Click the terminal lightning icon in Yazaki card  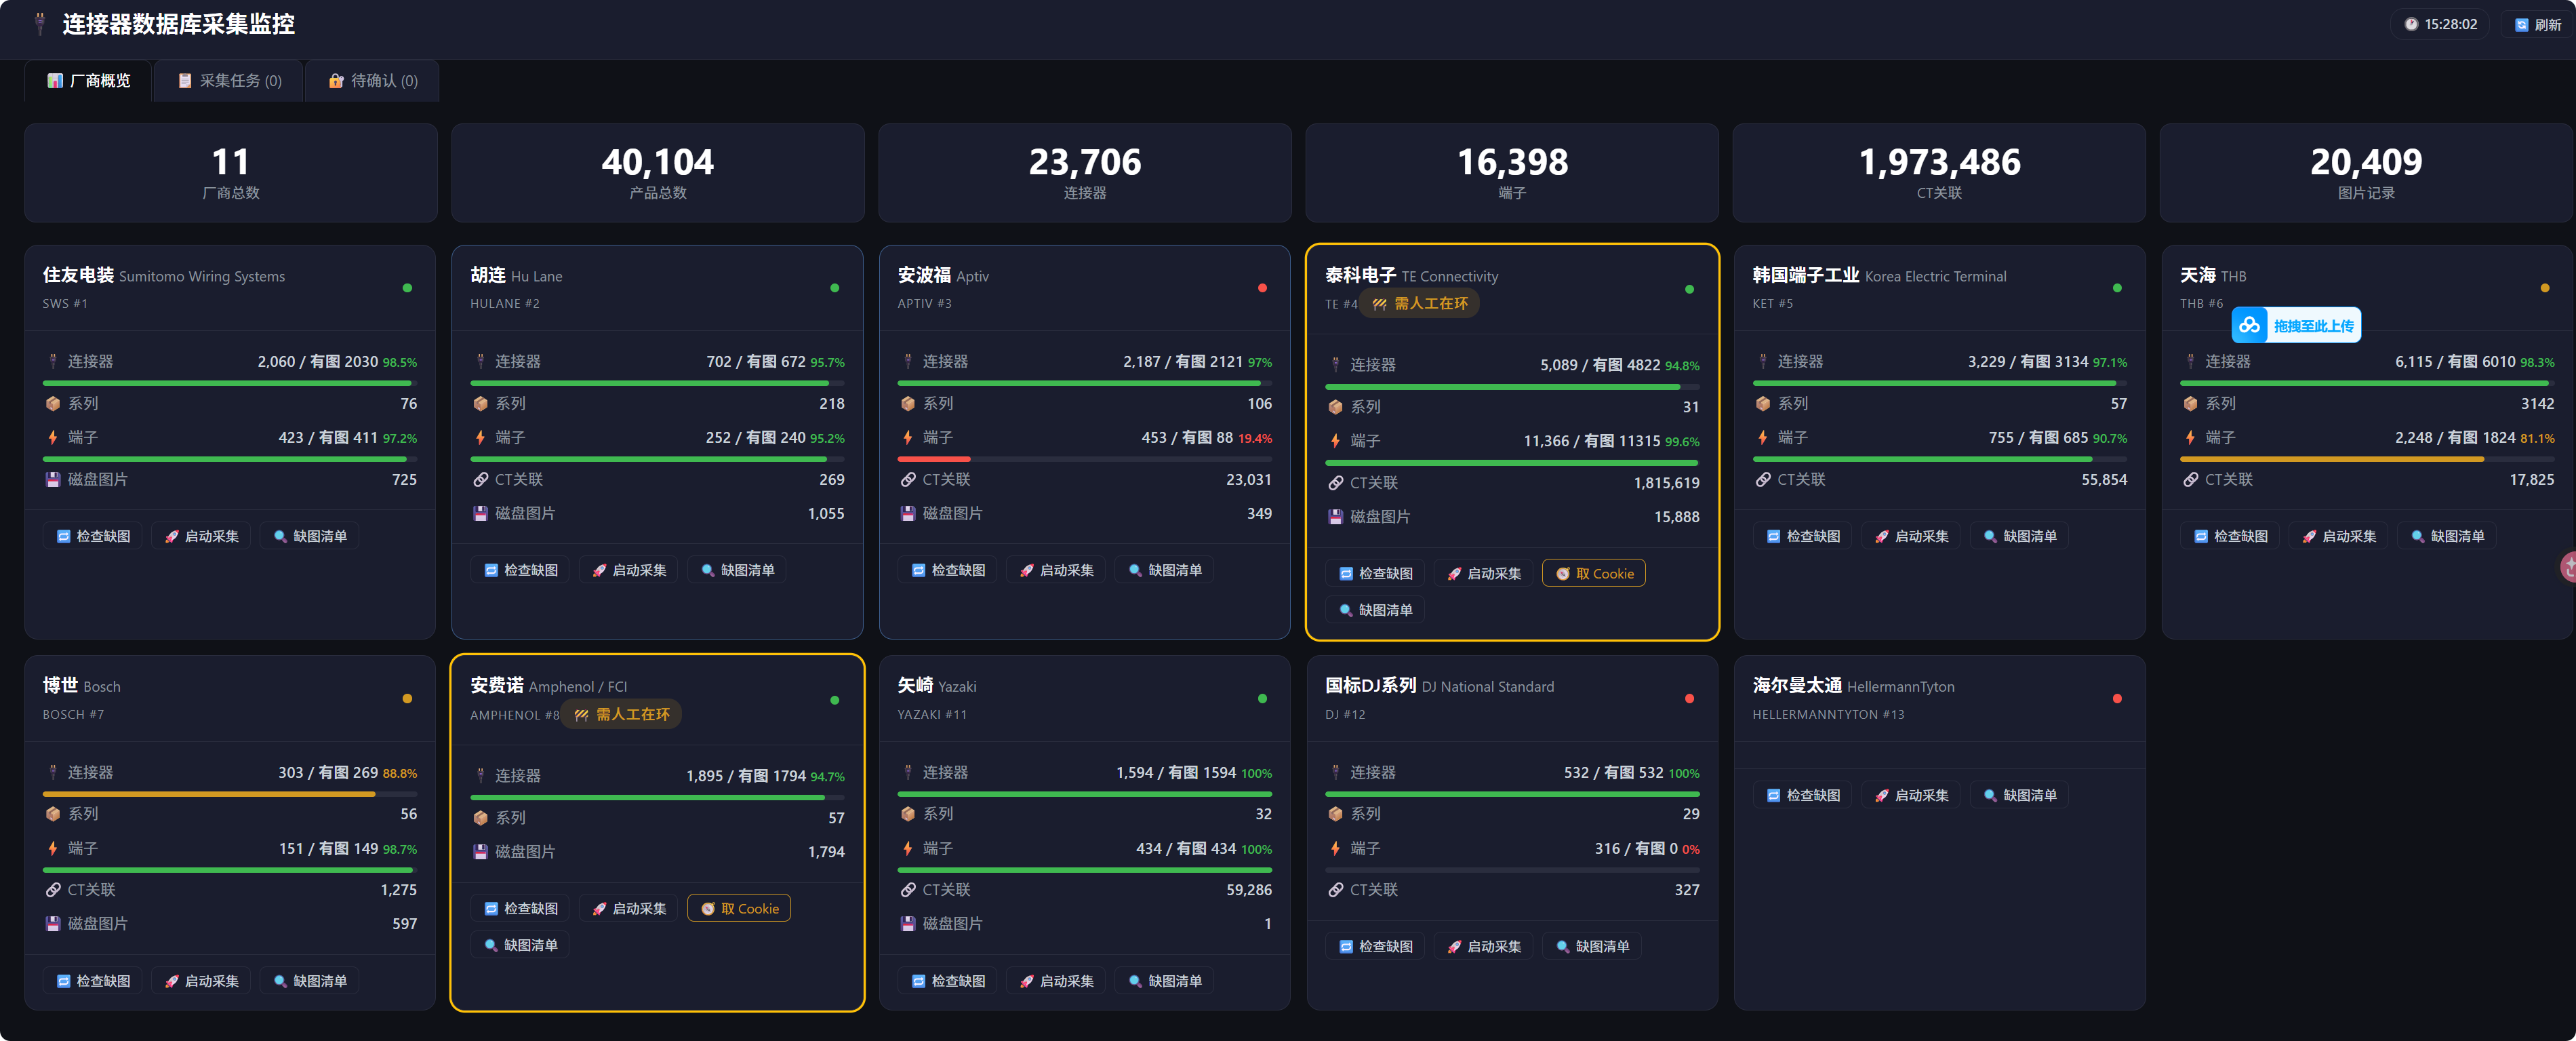[x=908, y=848]
